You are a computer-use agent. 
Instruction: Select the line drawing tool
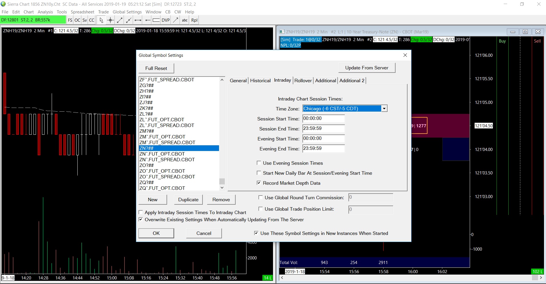120,20
